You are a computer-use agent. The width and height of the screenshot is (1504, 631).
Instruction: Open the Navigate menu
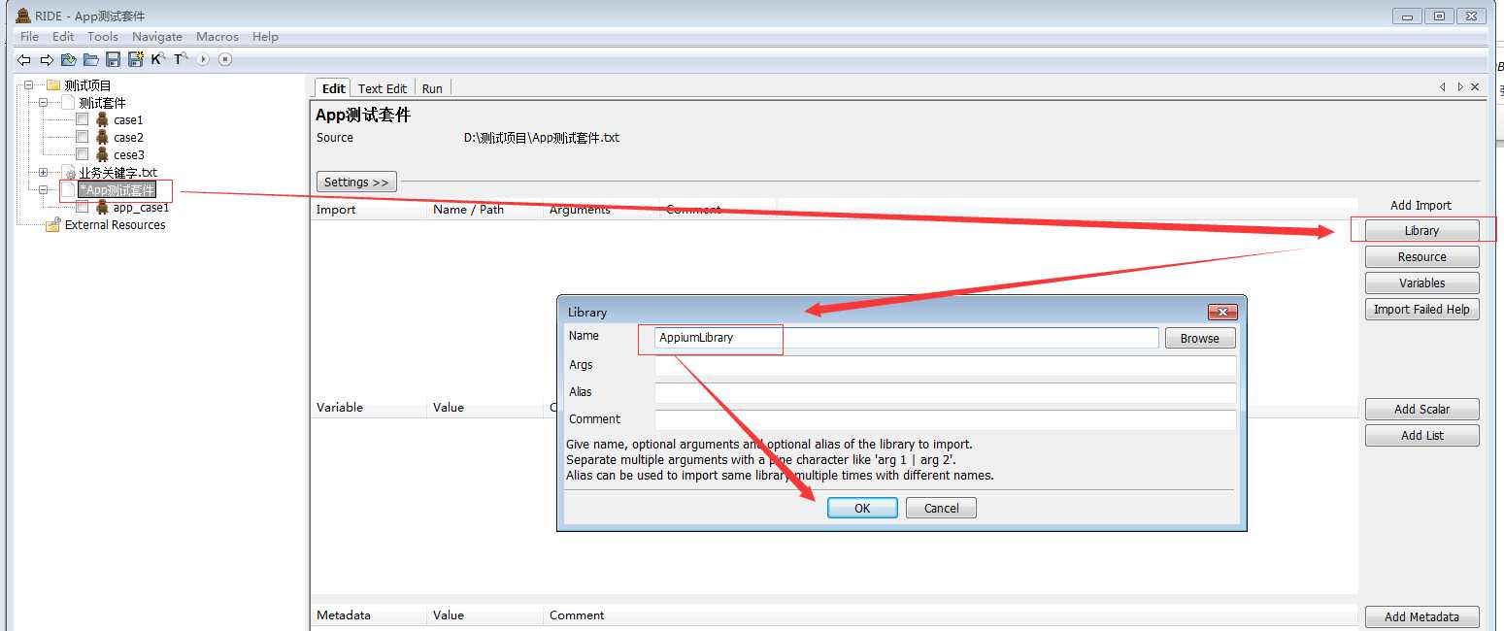[157, 36]
